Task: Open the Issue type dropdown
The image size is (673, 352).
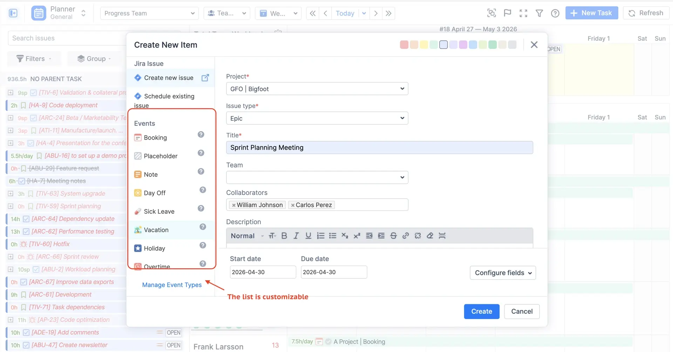Action: click(x=317, y=118)
